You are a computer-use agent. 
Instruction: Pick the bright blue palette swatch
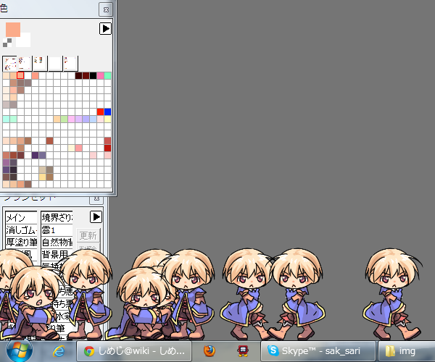pyautogui.click(x=107, y=111)
